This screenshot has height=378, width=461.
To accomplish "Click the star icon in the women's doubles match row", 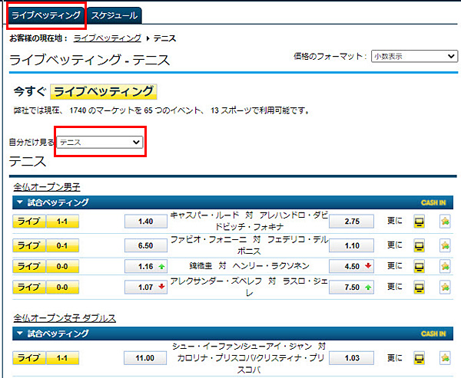I will (445, 358).
